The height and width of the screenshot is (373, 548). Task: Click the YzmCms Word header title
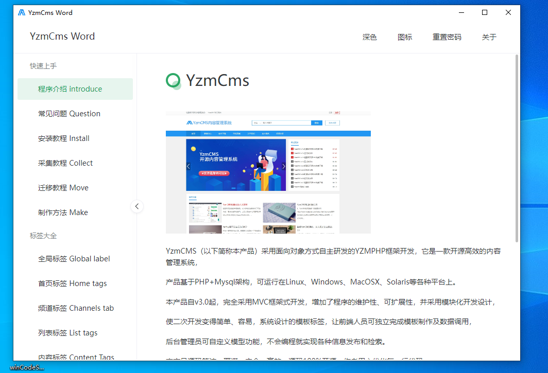[x=62, y=37]
